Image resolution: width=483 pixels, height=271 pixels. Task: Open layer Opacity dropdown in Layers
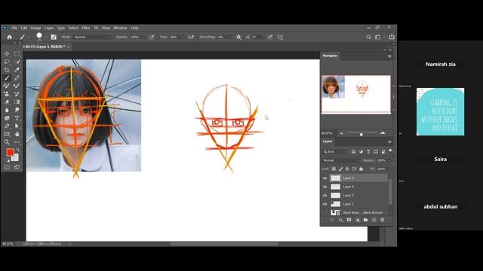[x=389, y=160]
